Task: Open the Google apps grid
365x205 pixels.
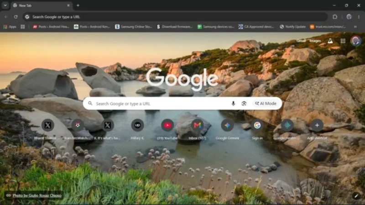Action: coord(343,41)
